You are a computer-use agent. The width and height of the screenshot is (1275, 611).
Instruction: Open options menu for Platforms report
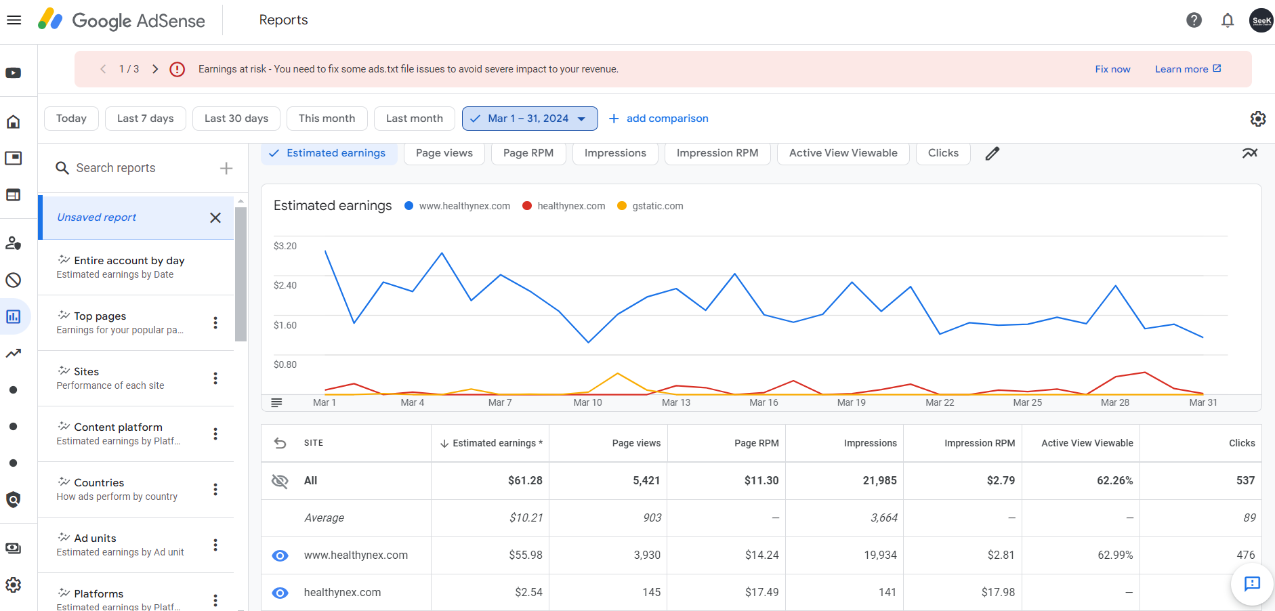pyautogui.click(x=215, y=600)
